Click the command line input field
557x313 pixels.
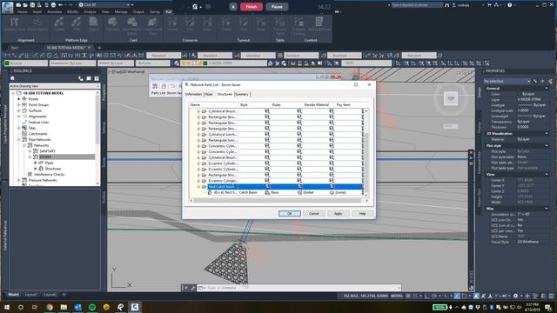click(299, 288)
